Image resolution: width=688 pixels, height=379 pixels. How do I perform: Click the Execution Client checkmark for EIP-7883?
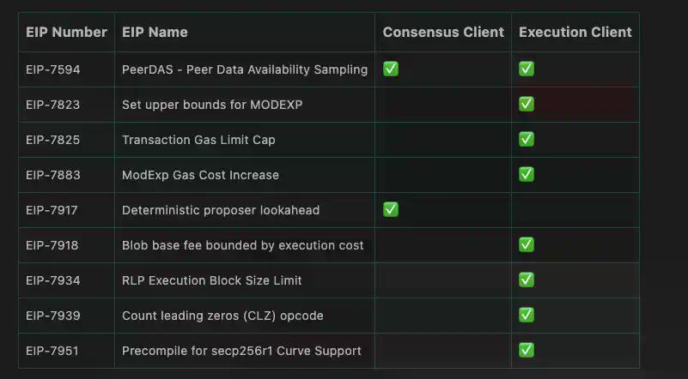527,174
